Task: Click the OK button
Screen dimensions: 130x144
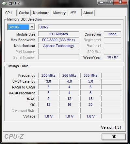Action: (114, 137)
